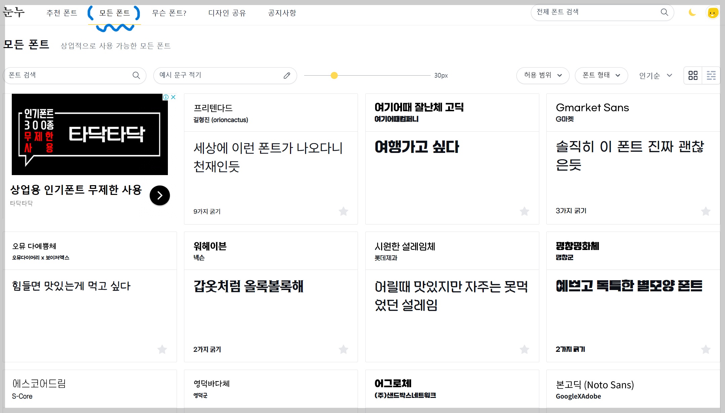Click the 평창군 author name
Viewport: 725px width, 413px height.
tap(565, 257)
